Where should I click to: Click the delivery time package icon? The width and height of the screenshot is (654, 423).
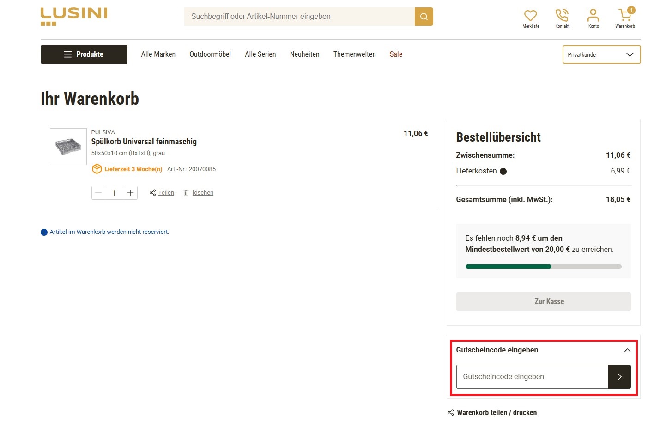pos(97,169)
